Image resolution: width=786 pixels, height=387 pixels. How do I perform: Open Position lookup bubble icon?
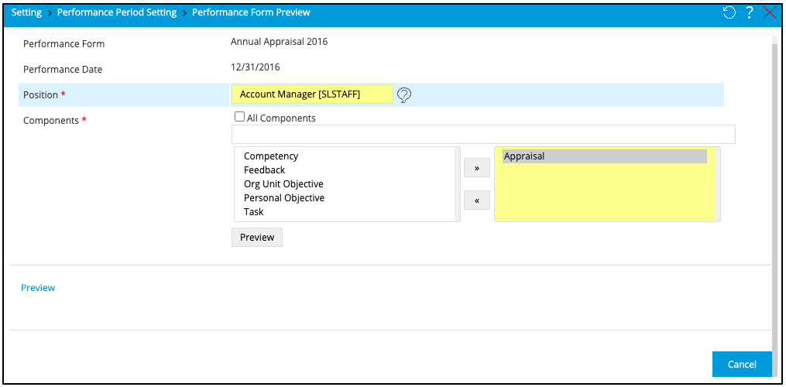(404, 94)
